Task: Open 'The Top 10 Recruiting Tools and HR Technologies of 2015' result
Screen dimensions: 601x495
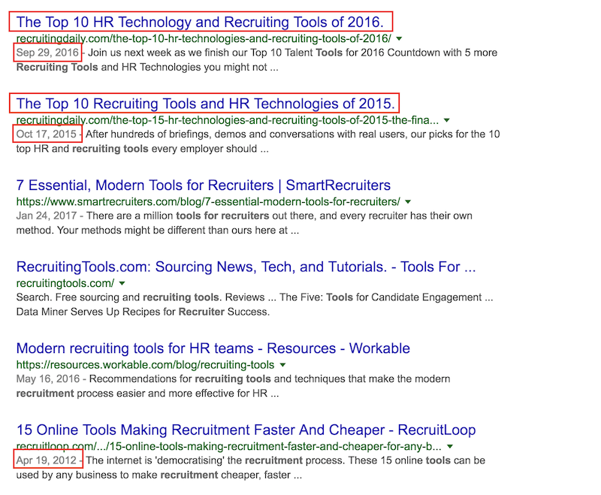Action: click(205, 104)
